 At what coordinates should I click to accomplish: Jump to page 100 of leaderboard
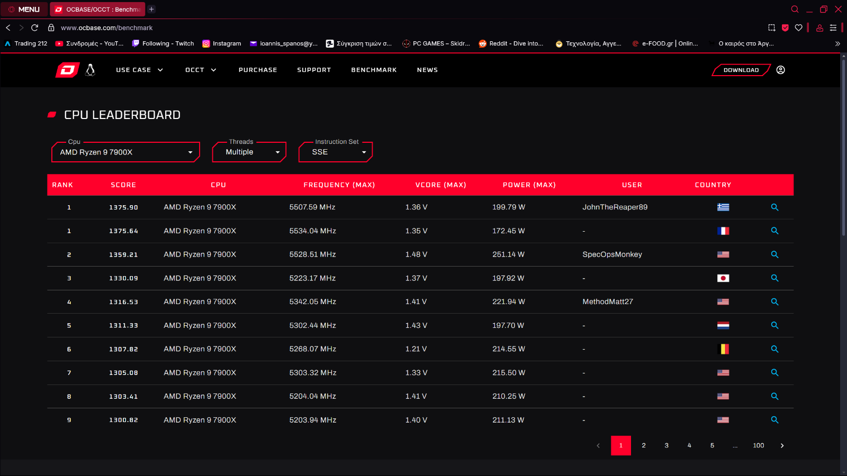pyautogui.click(x=759, y=445)
